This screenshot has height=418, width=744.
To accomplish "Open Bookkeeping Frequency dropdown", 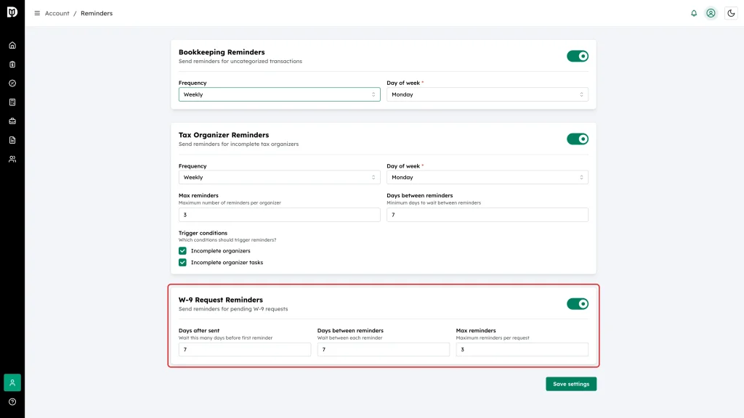I will click(x=280, y=94).
